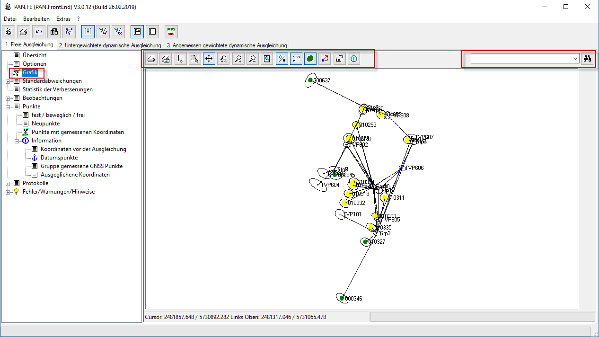Screen dimensions: 599x337
Task: Open the Bearbeiten menu
Action: (36, 19)
